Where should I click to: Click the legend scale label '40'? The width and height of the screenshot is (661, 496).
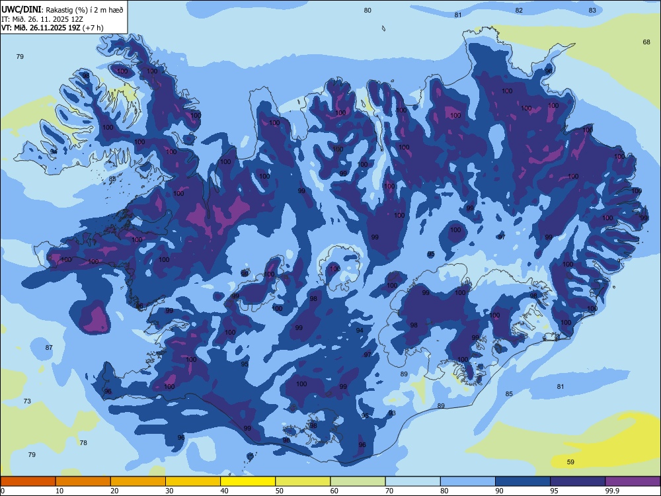pos(224,491)
